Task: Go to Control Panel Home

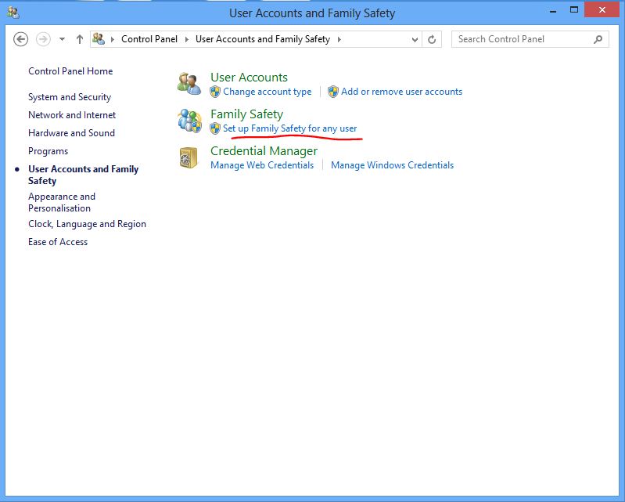Action: coord(70,71)
